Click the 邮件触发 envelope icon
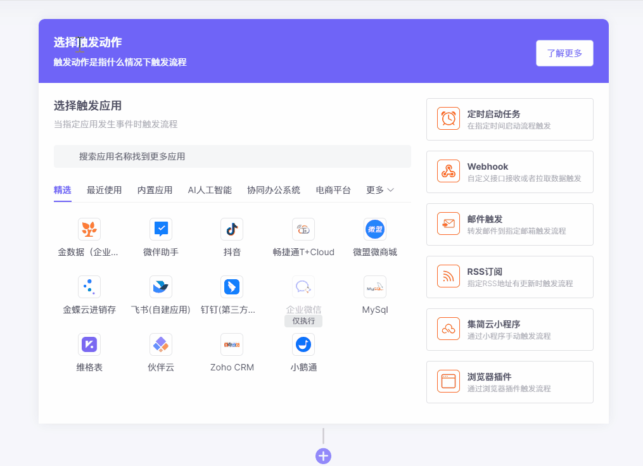Image resolution: width=643 pixels, height=466 pixels. (449, 224)
